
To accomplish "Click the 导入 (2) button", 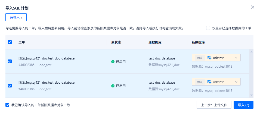I will [244, 105].
